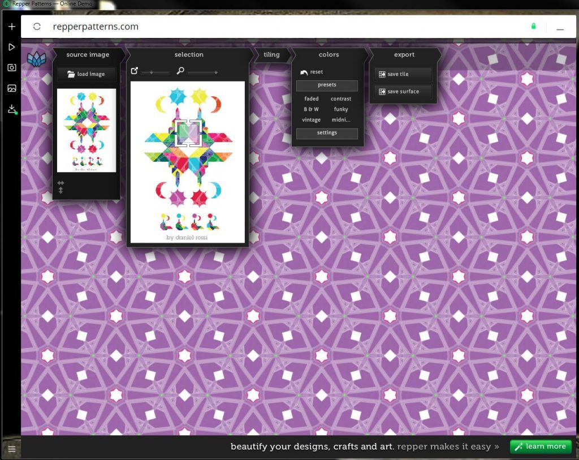Image resolution: width=579 pixels, height=460 pixels.
Task: Click the save tile button
Action: (403, 75)
